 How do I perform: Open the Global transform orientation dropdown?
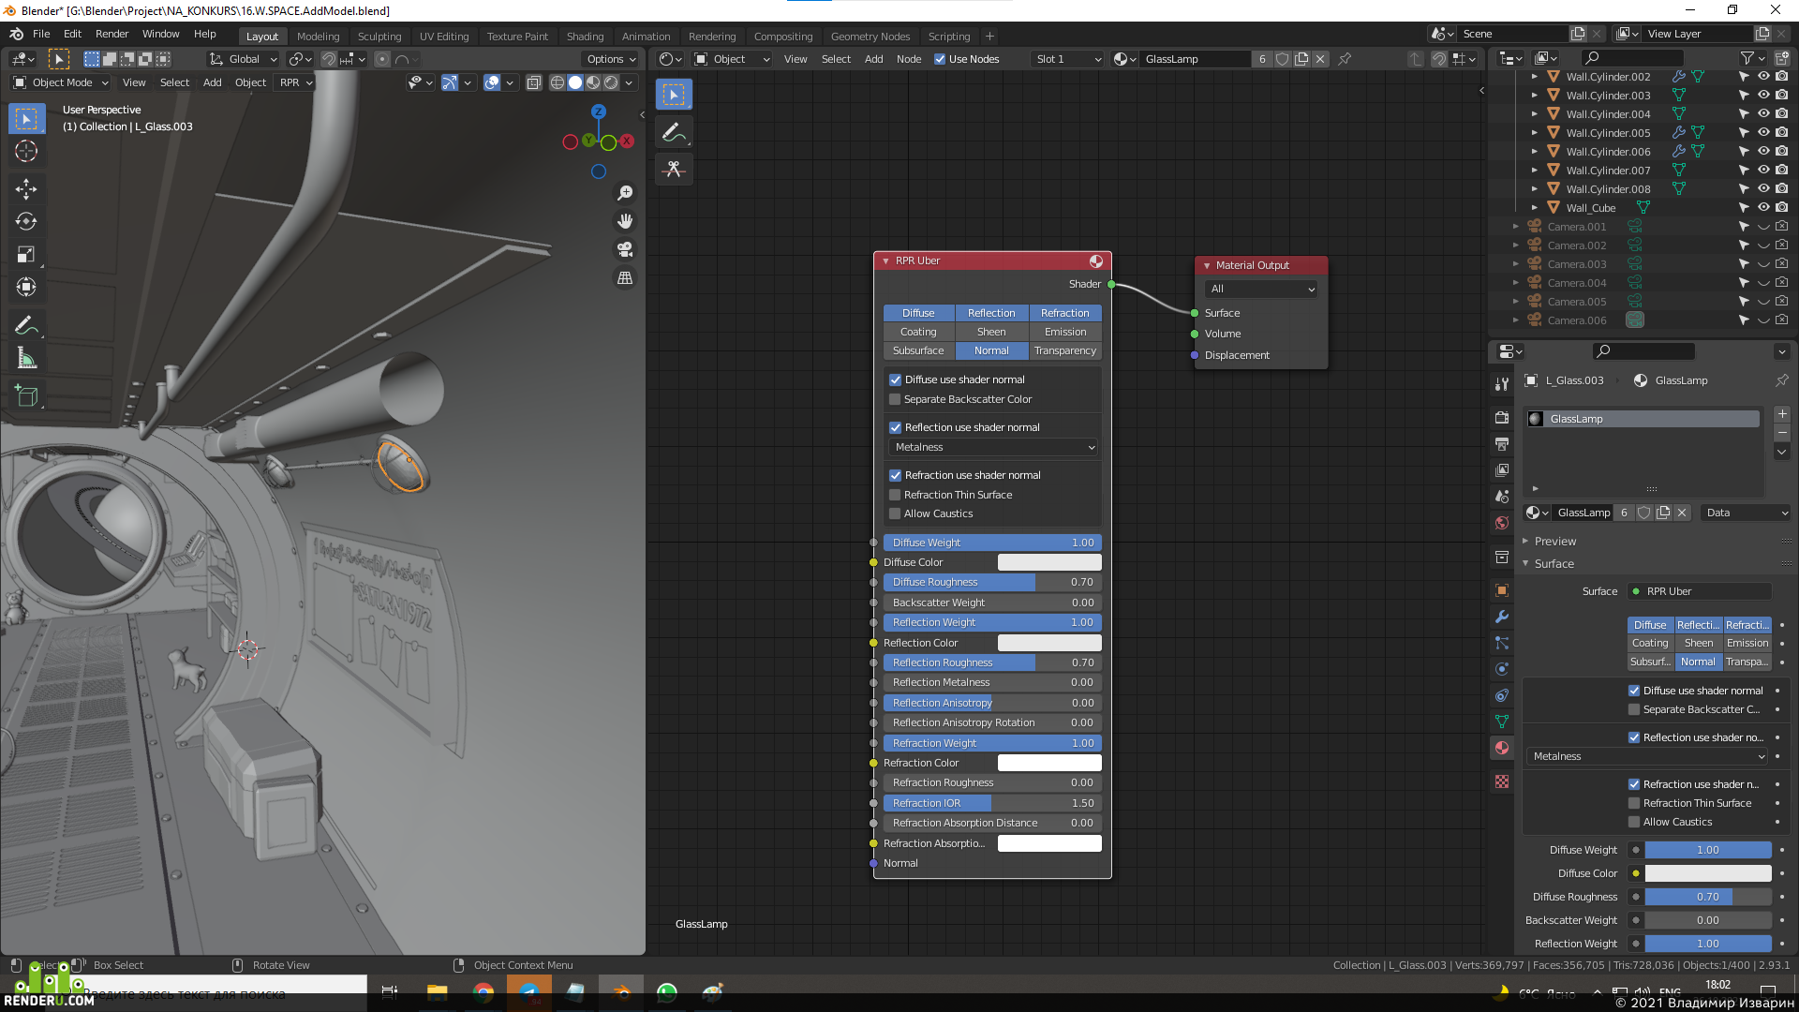coord(244,59)
